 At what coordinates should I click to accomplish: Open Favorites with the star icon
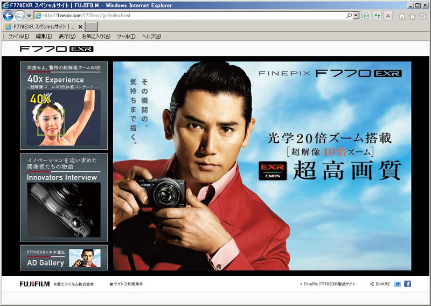tap(412, 17)
